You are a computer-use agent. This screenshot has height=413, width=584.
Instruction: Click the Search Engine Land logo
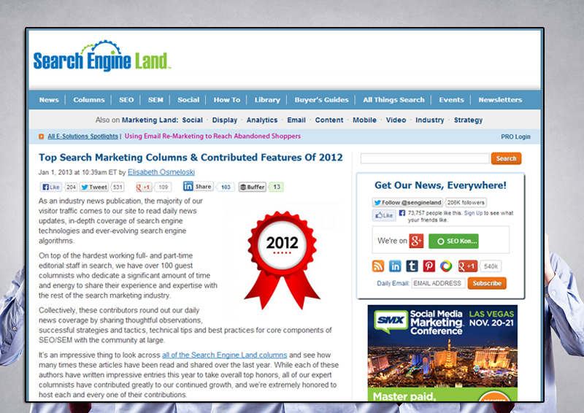[x=101, y=56]
